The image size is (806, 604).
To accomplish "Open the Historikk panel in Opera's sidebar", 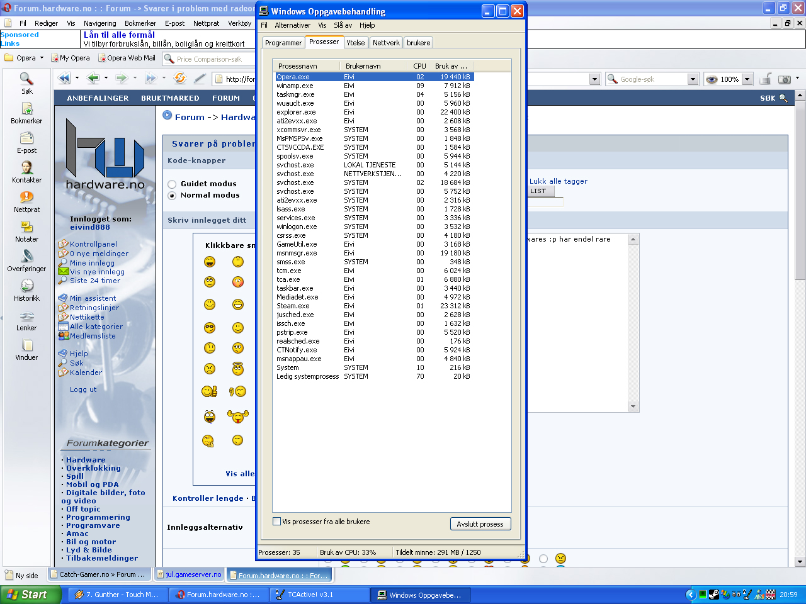I will tap(26, 290).
